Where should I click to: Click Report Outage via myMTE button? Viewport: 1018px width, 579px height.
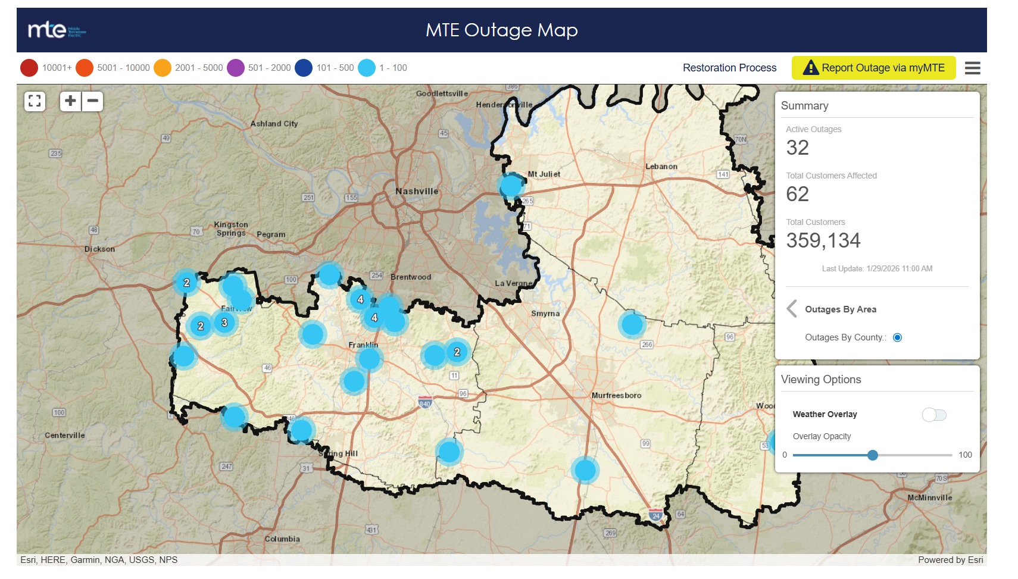(x=873, y=68)
